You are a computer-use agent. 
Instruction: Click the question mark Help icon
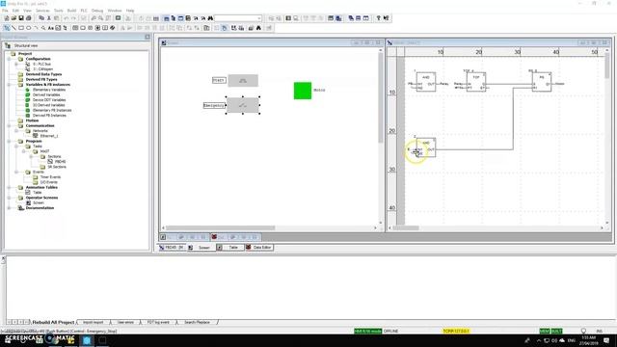coord(378,18)
